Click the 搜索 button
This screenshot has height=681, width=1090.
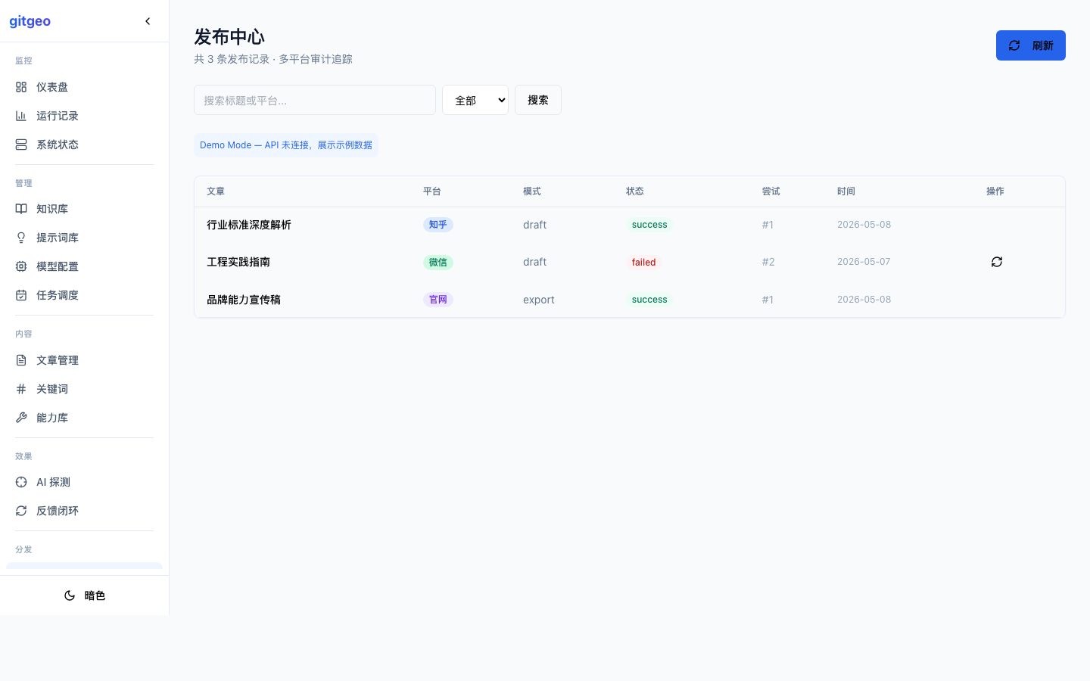[538, 100]
